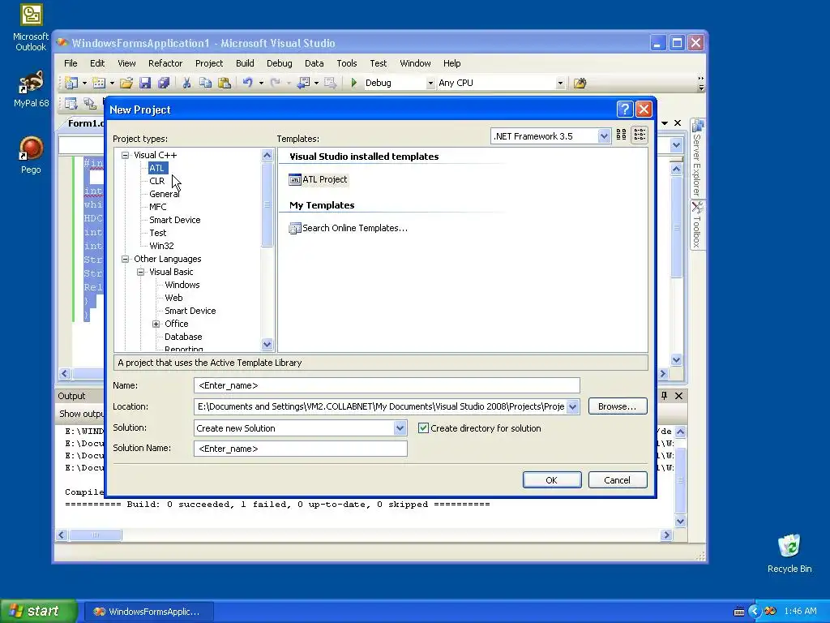Screen dimensions: 830x623
Task: Click the New Project toolbar icon
Action: [71, 83]
